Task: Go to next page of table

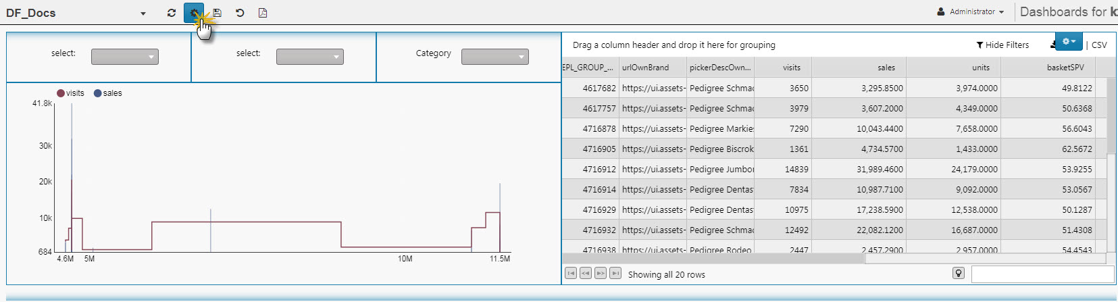Action: [601, 274]
